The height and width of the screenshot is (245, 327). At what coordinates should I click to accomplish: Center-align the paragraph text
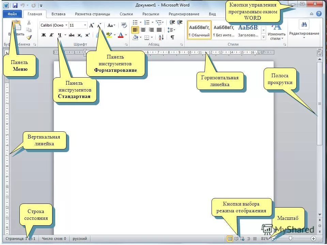143,30
